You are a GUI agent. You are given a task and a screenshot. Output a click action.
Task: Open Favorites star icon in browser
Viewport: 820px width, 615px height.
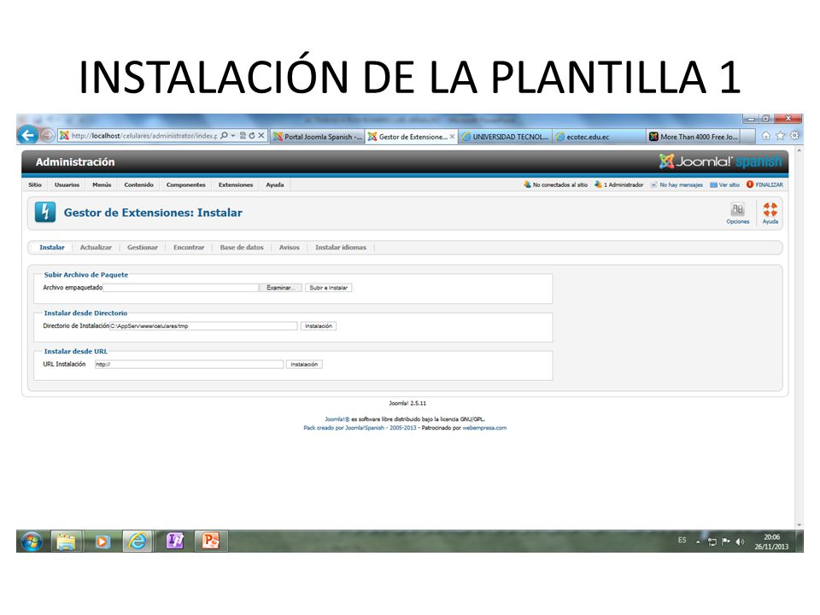(x=780, y=136)
